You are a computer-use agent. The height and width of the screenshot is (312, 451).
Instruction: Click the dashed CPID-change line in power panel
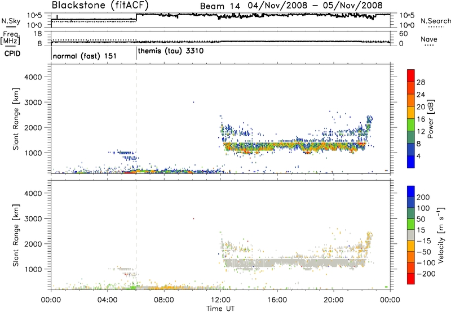(136, 118)
